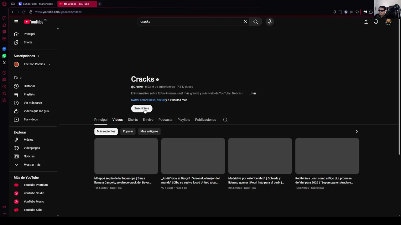Viewport: 401px width, 225px height.
Task: Open the YouTube hamburger guide menu
Action: [16, 22]
